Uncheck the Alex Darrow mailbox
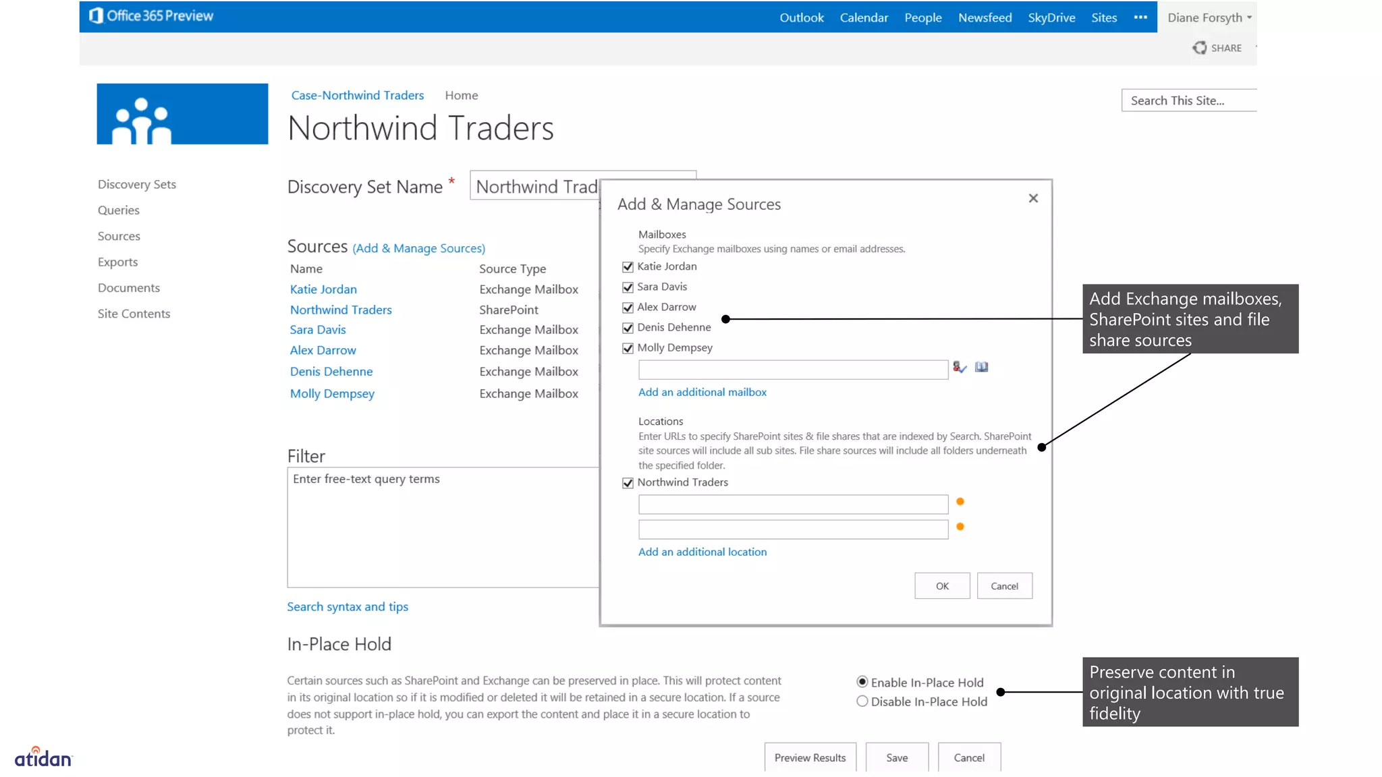This screenshot has height=777, width=1382. [x=628, y=308]
